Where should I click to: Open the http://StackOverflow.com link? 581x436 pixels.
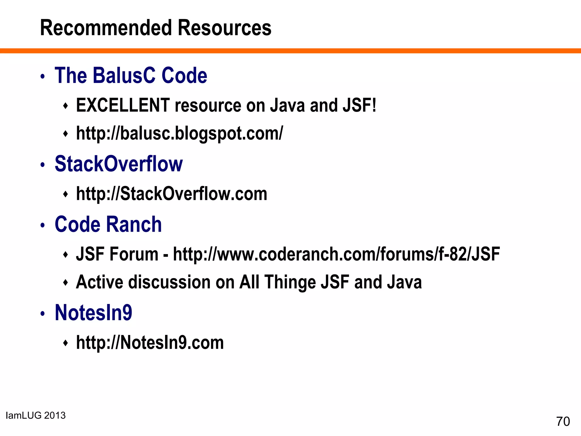pyautogui.click(x=172, y=194)
